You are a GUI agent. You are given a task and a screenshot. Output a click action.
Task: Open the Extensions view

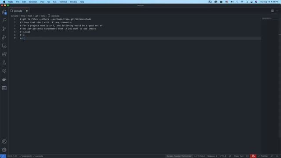[4, 54]
